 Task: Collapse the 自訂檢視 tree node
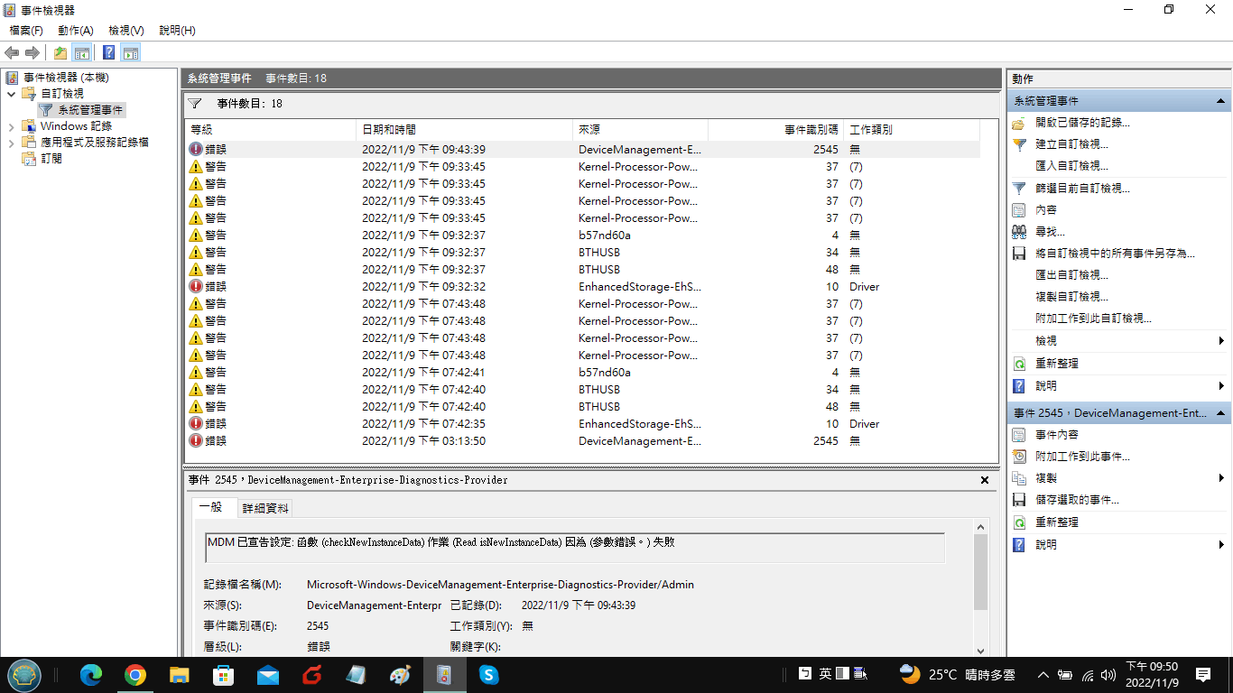point(11,94)
